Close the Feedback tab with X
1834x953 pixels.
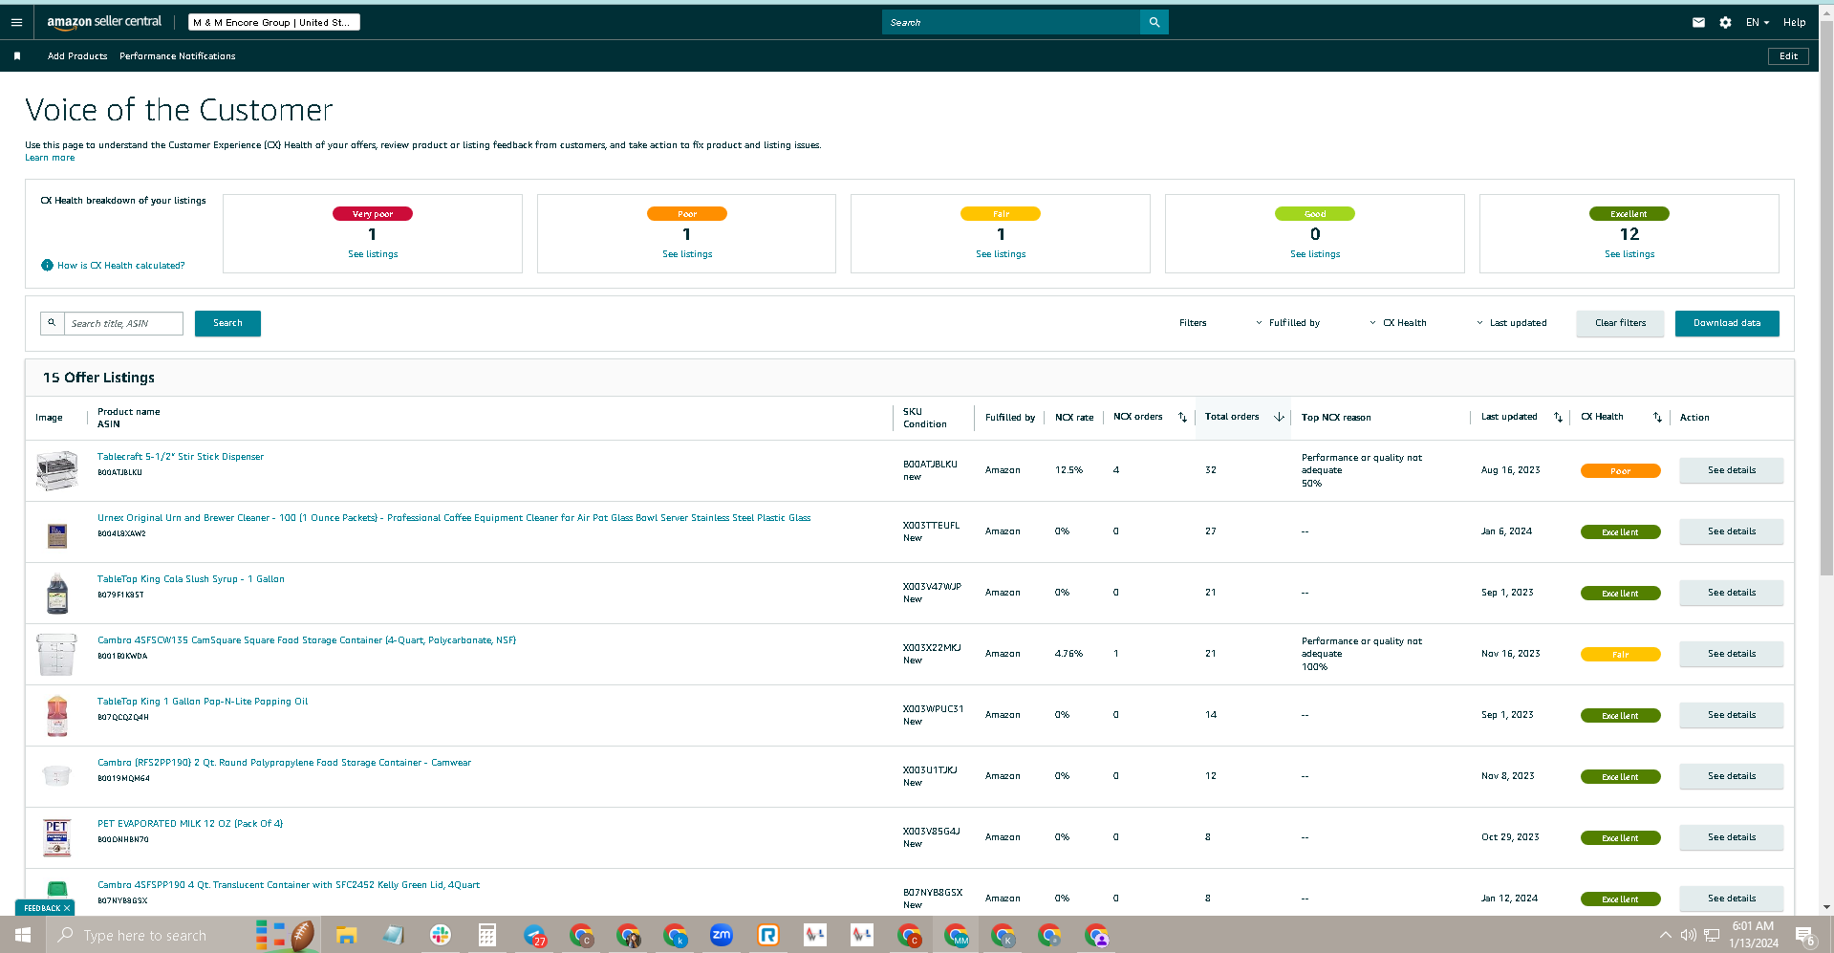click(67, 908)
